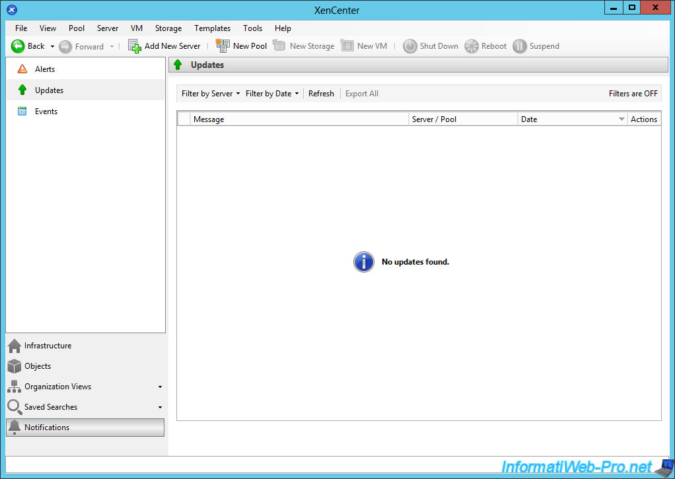Open the View menu
The width and height of the screenshot is (675, 479).
point(48,28)
